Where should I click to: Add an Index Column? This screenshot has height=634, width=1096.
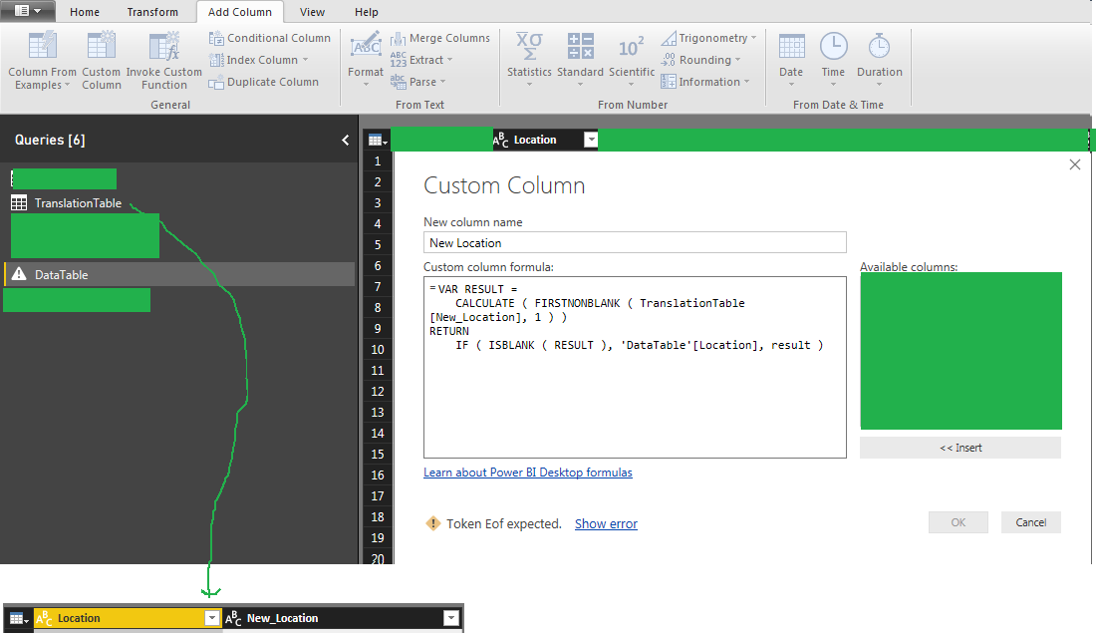(x=259, y=60)
